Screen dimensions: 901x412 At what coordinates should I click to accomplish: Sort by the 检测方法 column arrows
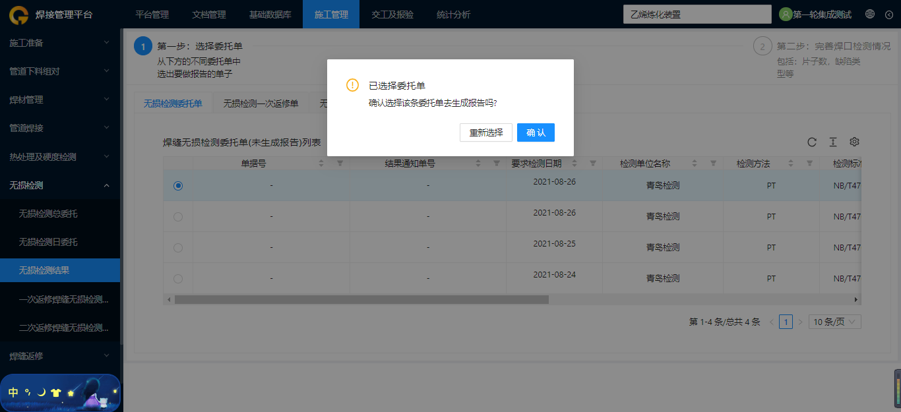pos(792,163)
